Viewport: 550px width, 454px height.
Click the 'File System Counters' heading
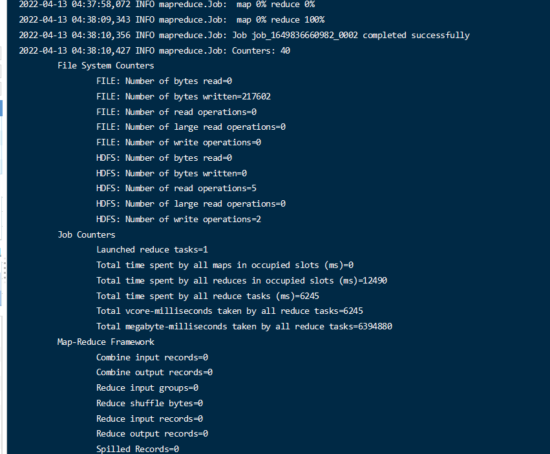[105, 65]
